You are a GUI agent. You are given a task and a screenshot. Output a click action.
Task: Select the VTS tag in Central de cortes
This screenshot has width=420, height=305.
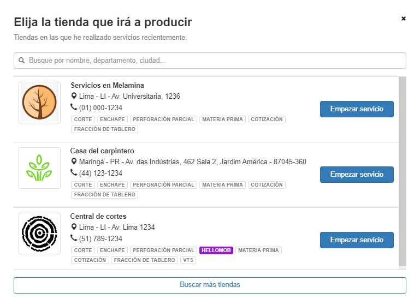(188, 260)
